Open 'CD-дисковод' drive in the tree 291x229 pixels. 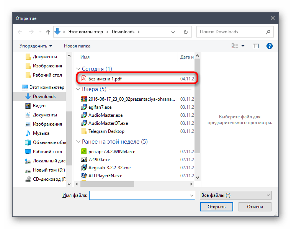(x=45, y=179)
